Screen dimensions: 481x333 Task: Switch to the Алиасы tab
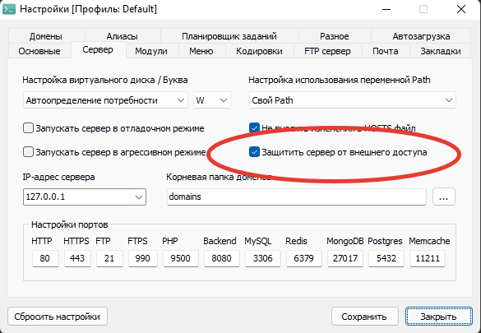[x=122, y=36]
